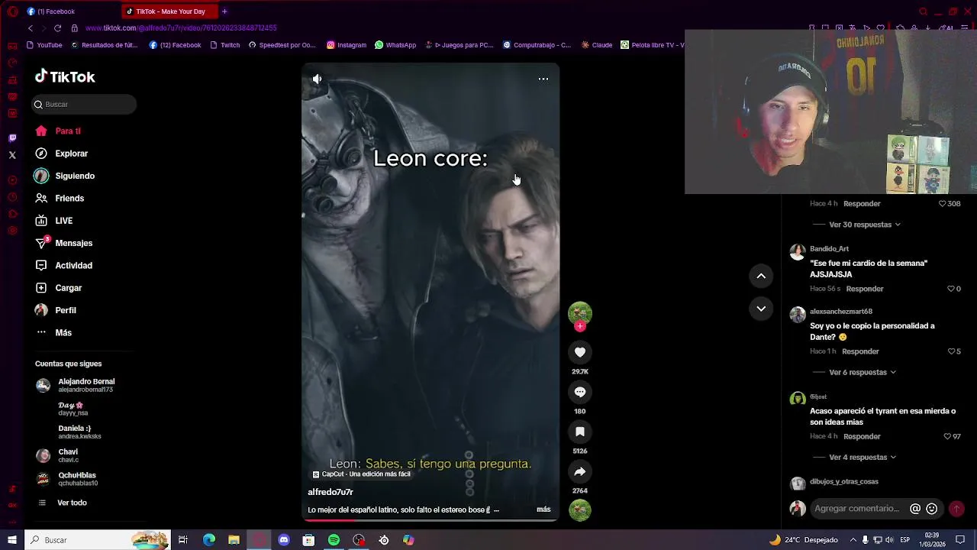Image resolution: width=977 pixels, height=550 pixels.
Task: Open alfredo7u7r username on video
Action: [331, 492]
